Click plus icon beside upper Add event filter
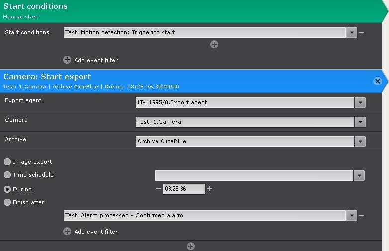Screen dimensions: 389x251 (x=67, y=60)
